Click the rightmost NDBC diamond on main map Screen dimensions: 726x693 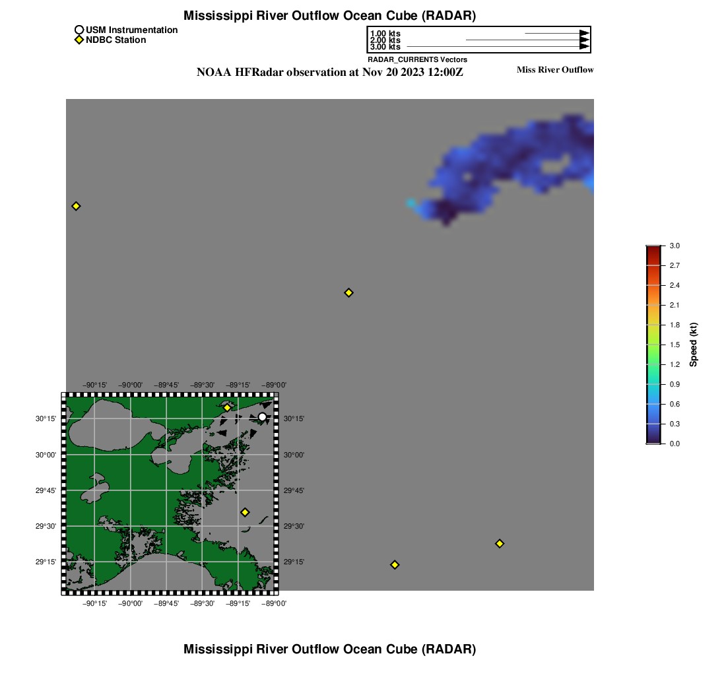(x=500, y=543)
